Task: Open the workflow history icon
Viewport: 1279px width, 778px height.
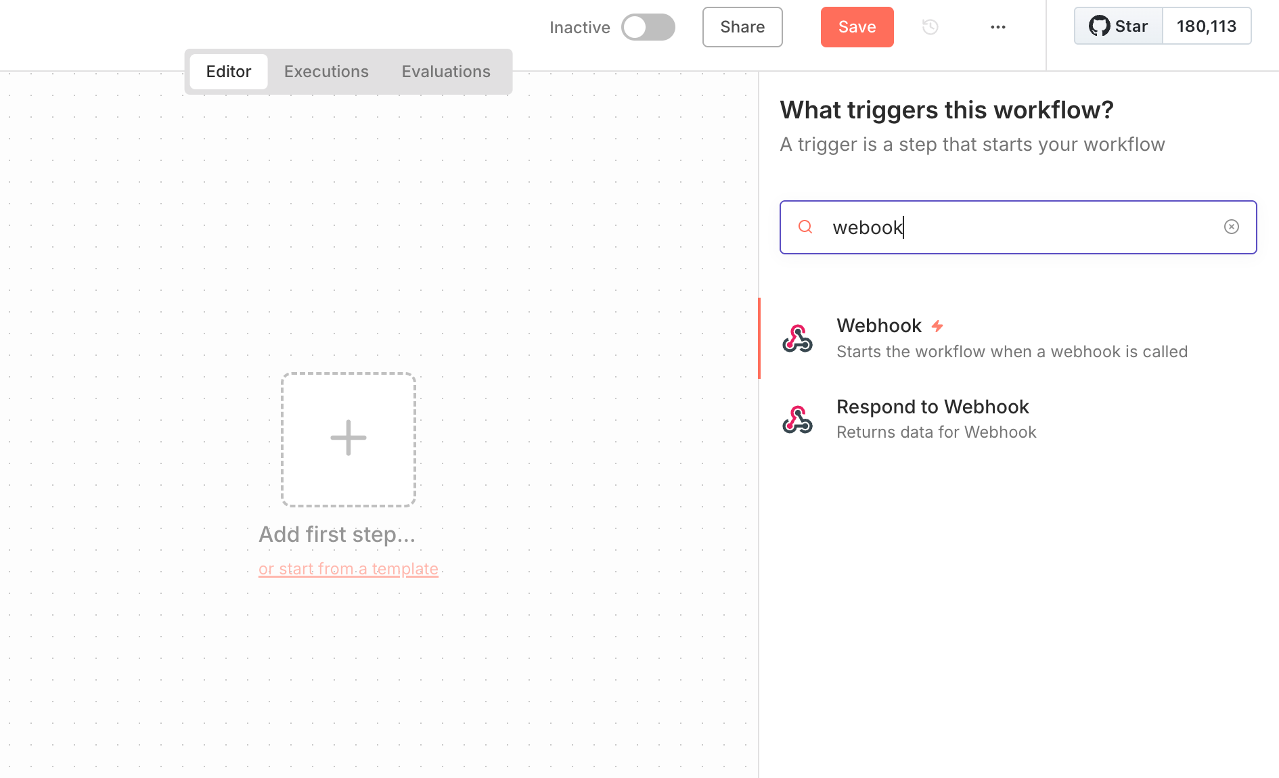Action: pyautogui.click(x=930, y=27)
